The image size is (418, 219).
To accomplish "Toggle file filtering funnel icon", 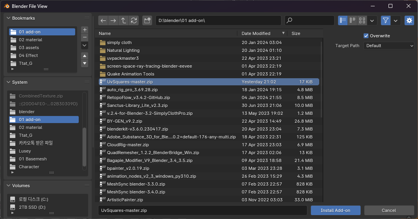I will (385, 20).
